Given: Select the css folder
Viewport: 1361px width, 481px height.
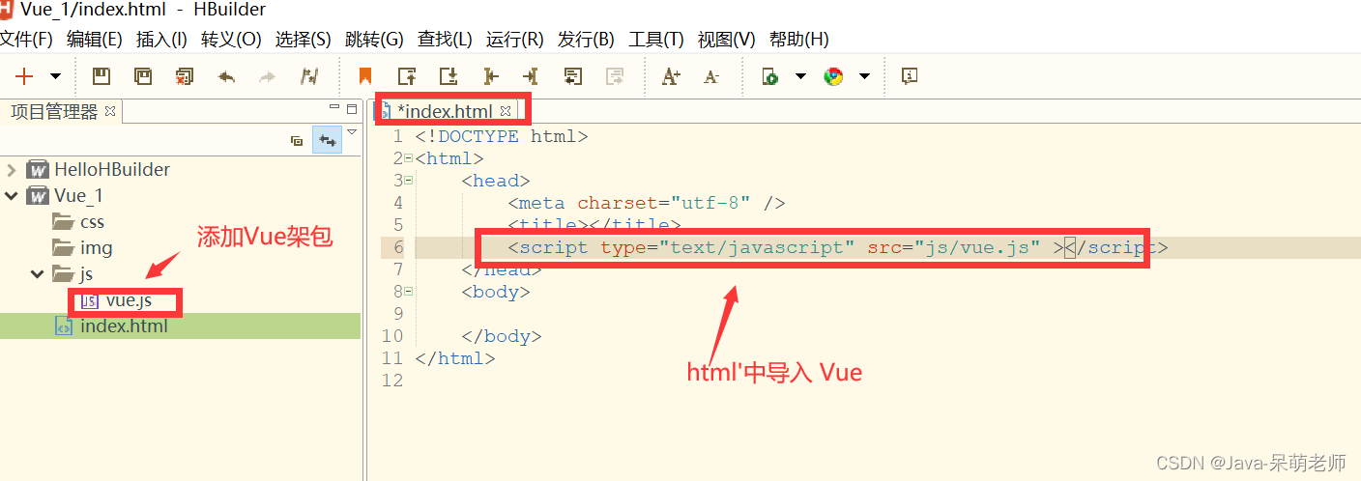Looking at the screenshot, I should (92, 222).
